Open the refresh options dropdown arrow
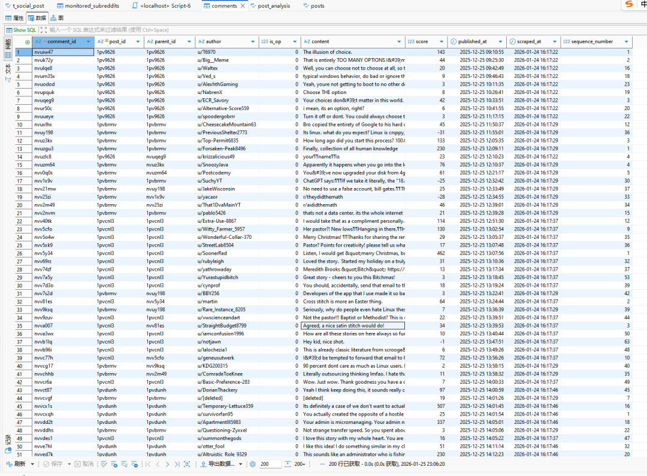Image resolution: width=647 pixels, height=476 pixels. pyautogui.click(x=31, y=464)
